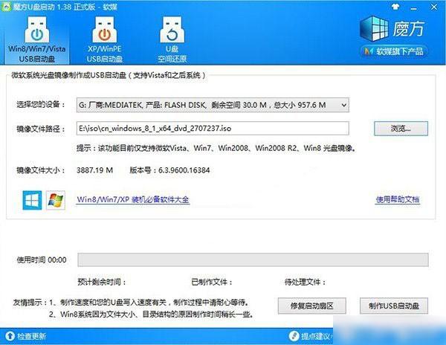Click the 制作USB启动盘 button
This screenshot has height=345, width=446.
(394, 306)
